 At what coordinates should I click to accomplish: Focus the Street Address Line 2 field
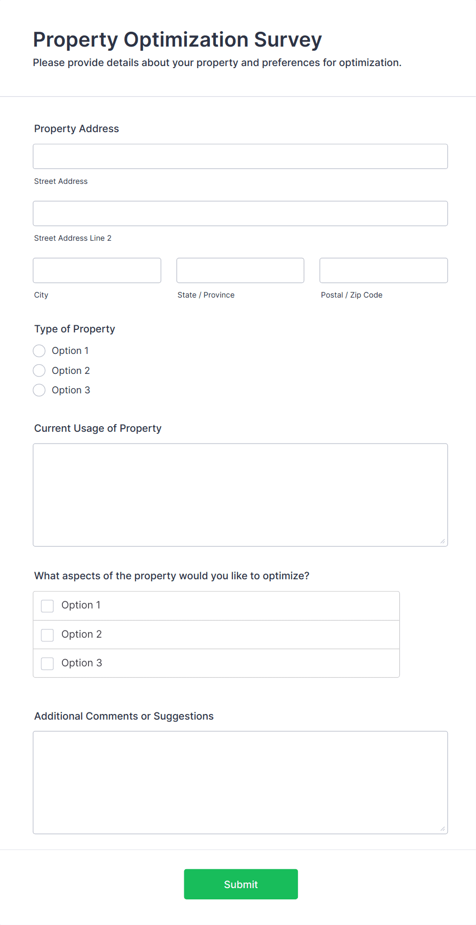(240, 213)
